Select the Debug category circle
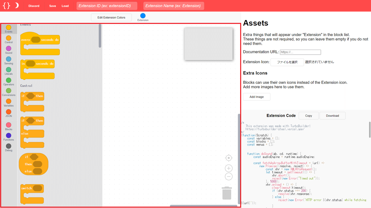 coord(9,146)
